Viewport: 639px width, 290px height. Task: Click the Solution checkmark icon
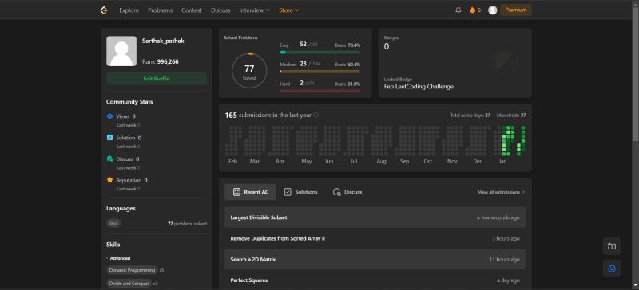109,138
